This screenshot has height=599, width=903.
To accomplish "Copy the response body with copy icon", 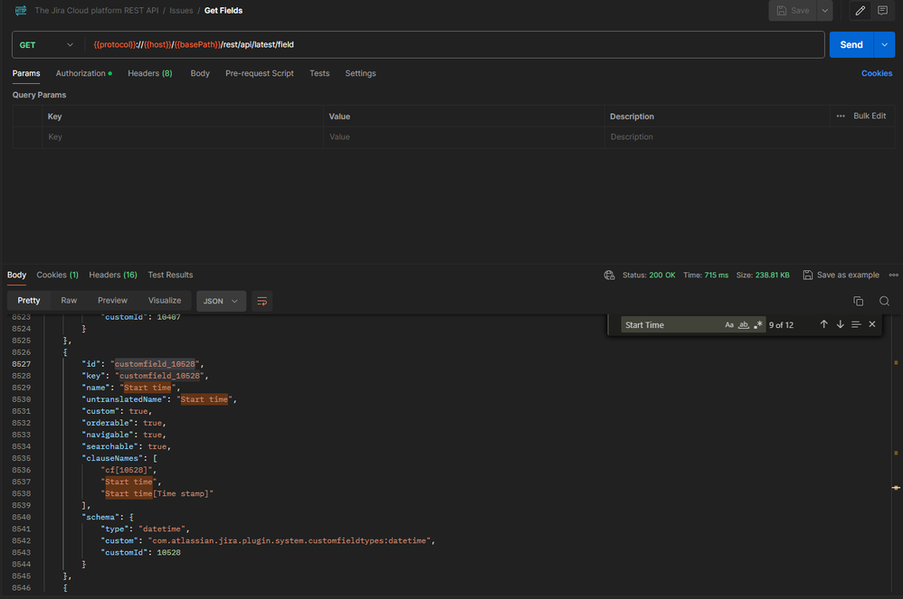I will coord(858,301).
